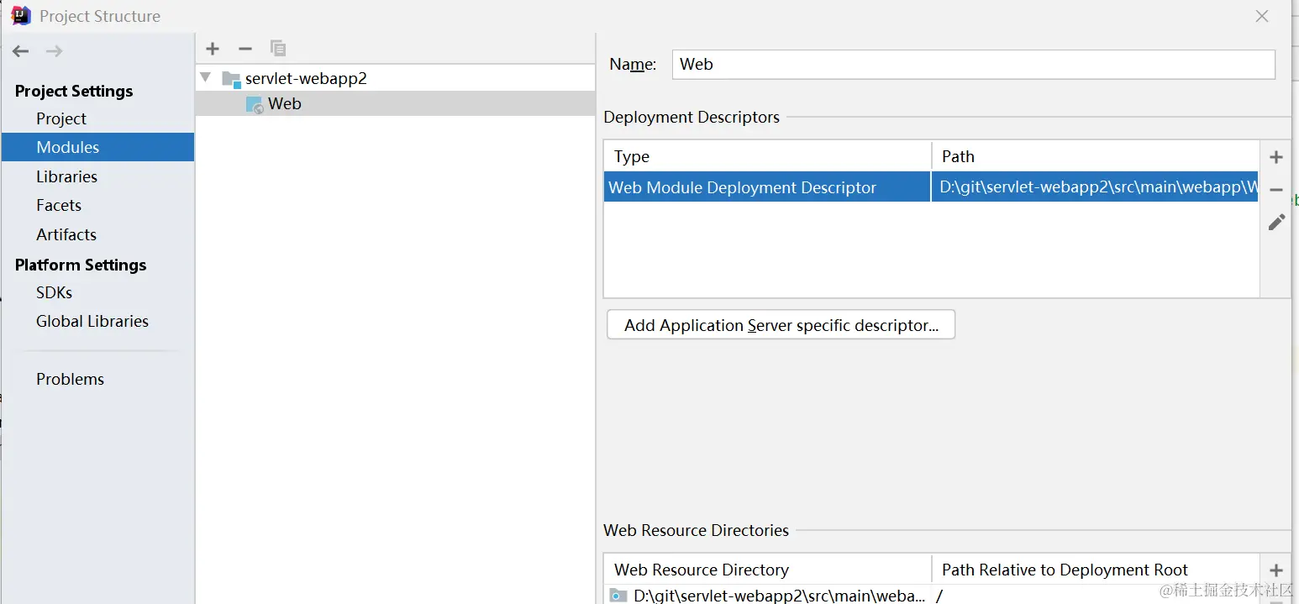1299x604 pixels.
Task: Select the Web facet tree item
Action: 284,104
